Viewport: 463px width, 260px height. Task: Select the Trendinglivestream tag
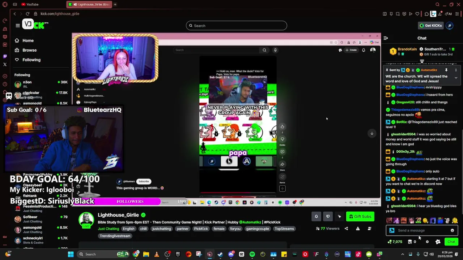115,236
